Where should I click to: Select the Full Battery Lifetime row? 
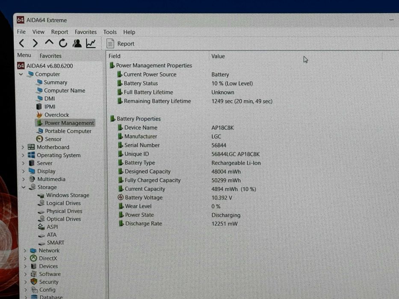(x=176, y=92)
